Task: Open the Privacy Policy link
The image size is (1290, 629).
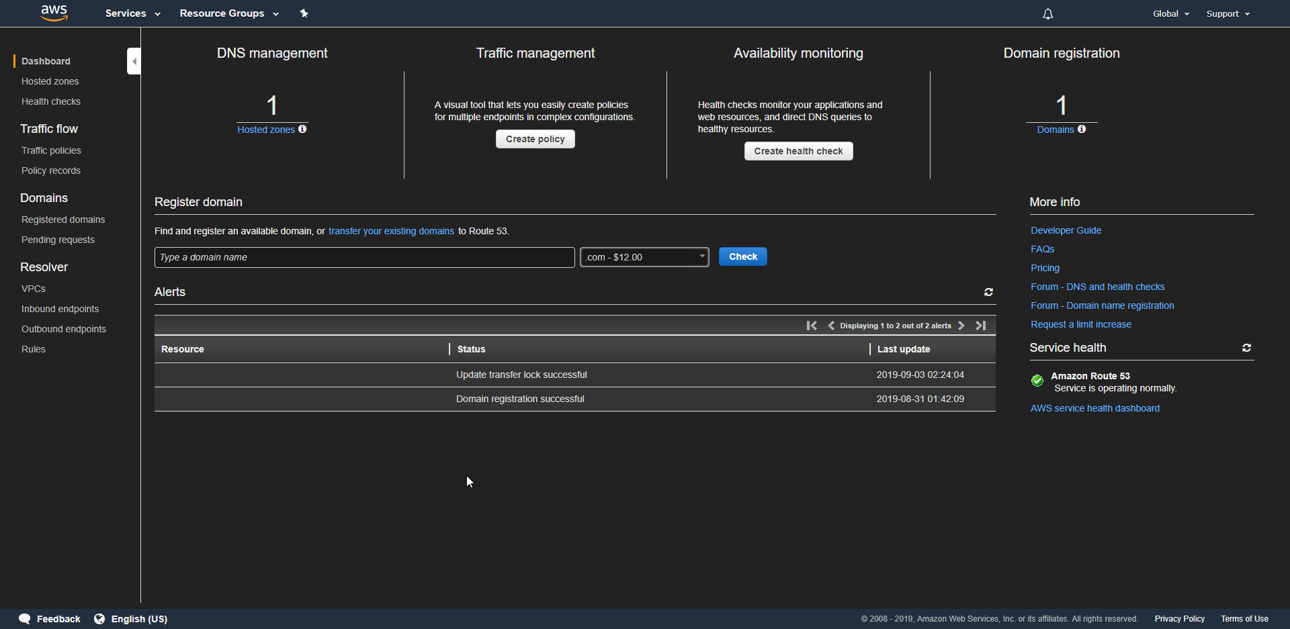Action: [x=1180, y=619]
